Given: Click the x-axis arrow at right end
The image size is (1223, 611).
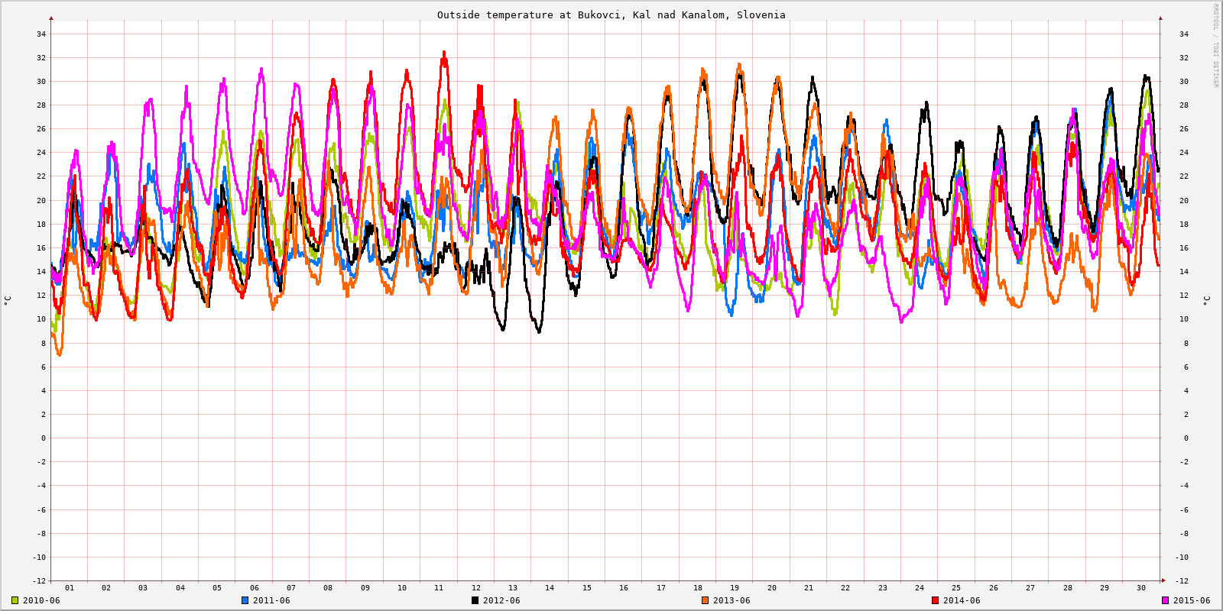Looking at the screenshot, I should (x=1163, y=580).
